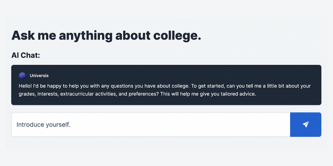Click the "Introduce yourself." typed text

43,124
